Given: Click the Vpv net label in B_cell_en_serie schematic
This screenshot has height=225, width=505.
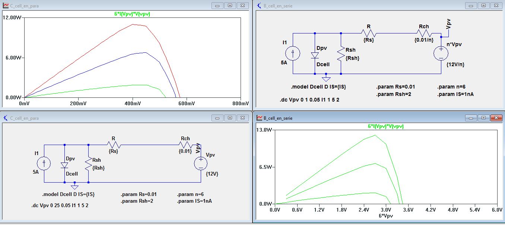Looking at the screenshot, I should click(448, 25).
